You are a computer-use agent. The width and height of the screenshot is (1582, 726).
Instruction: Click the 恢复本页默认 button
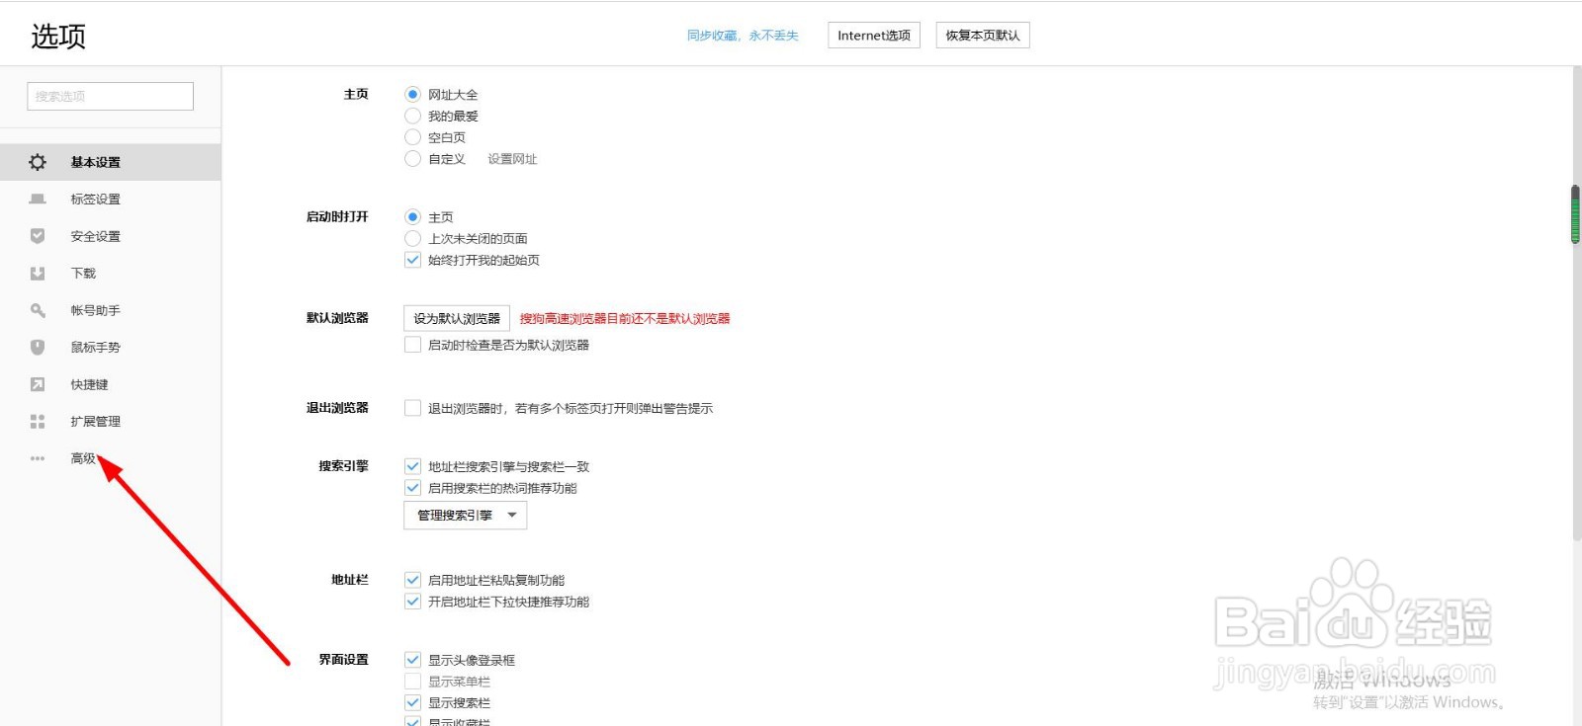(x=983, y=36)
